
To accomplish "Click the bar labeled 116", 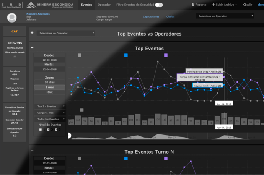I will (x=138, y=119).
